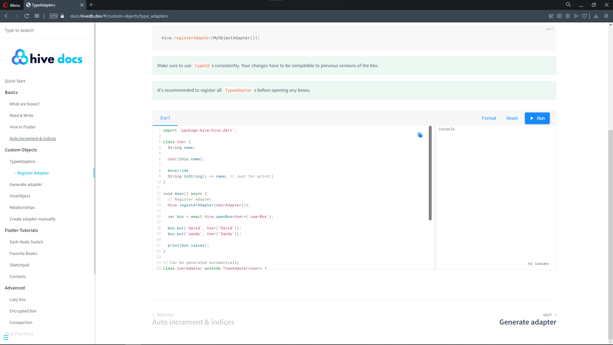Open Easy Setup sliders icon
The image size is (613, 345).
606,16
